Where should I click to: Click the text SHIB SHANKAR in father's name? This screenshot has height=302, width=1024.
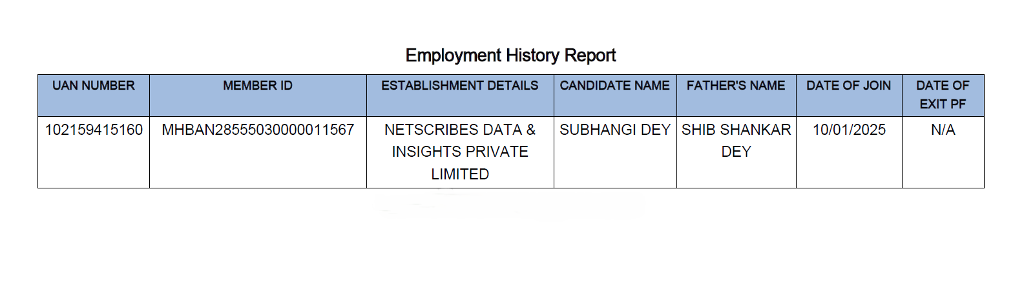[736, 130]
